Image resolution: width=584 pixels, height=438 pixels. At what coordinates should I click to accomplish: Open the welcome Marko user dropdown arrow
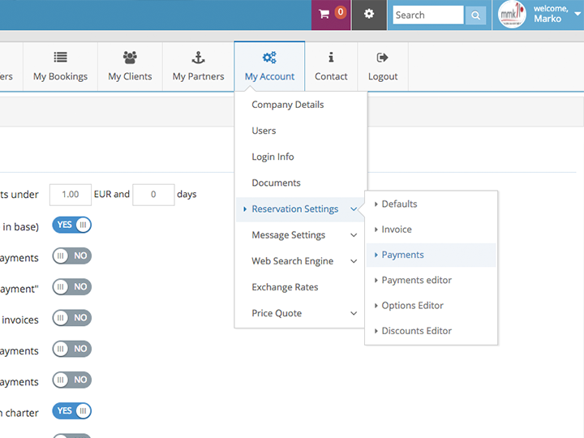(578, 14)
